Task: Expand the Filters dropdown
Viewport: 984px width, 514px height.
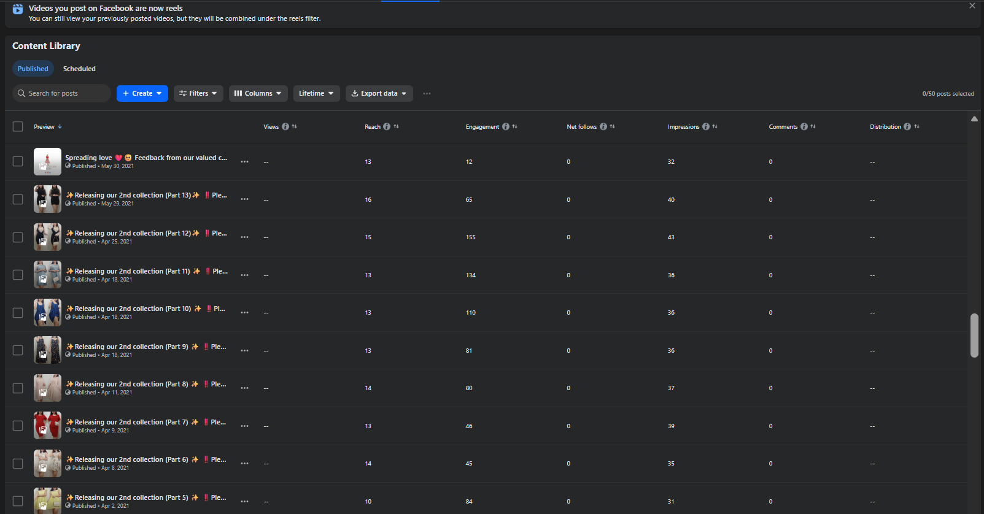Action: [x=198, y=94]
